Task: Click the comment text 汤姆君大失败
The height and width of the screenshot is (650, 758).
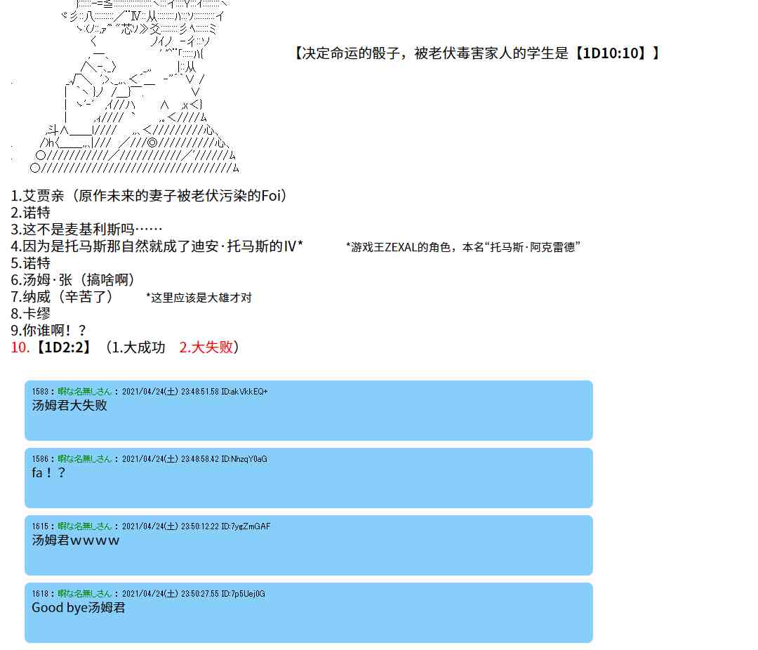Action: [x=69, y=405]
